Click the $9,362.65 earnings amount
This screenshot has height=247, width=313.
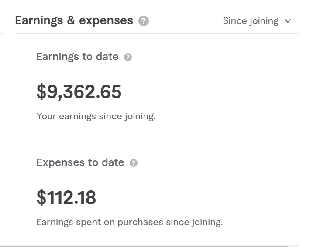pyautogui.click(x=79, y=91)
